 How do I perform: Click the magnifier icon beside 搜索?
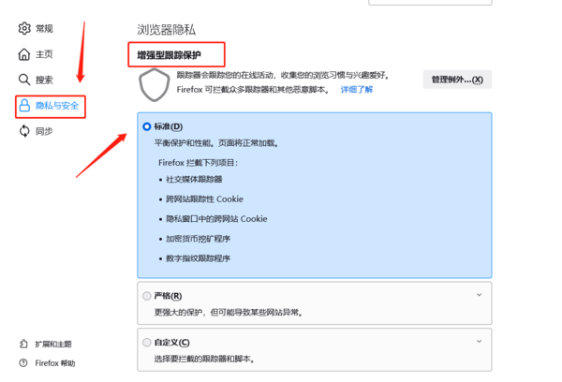coord(24,80)
